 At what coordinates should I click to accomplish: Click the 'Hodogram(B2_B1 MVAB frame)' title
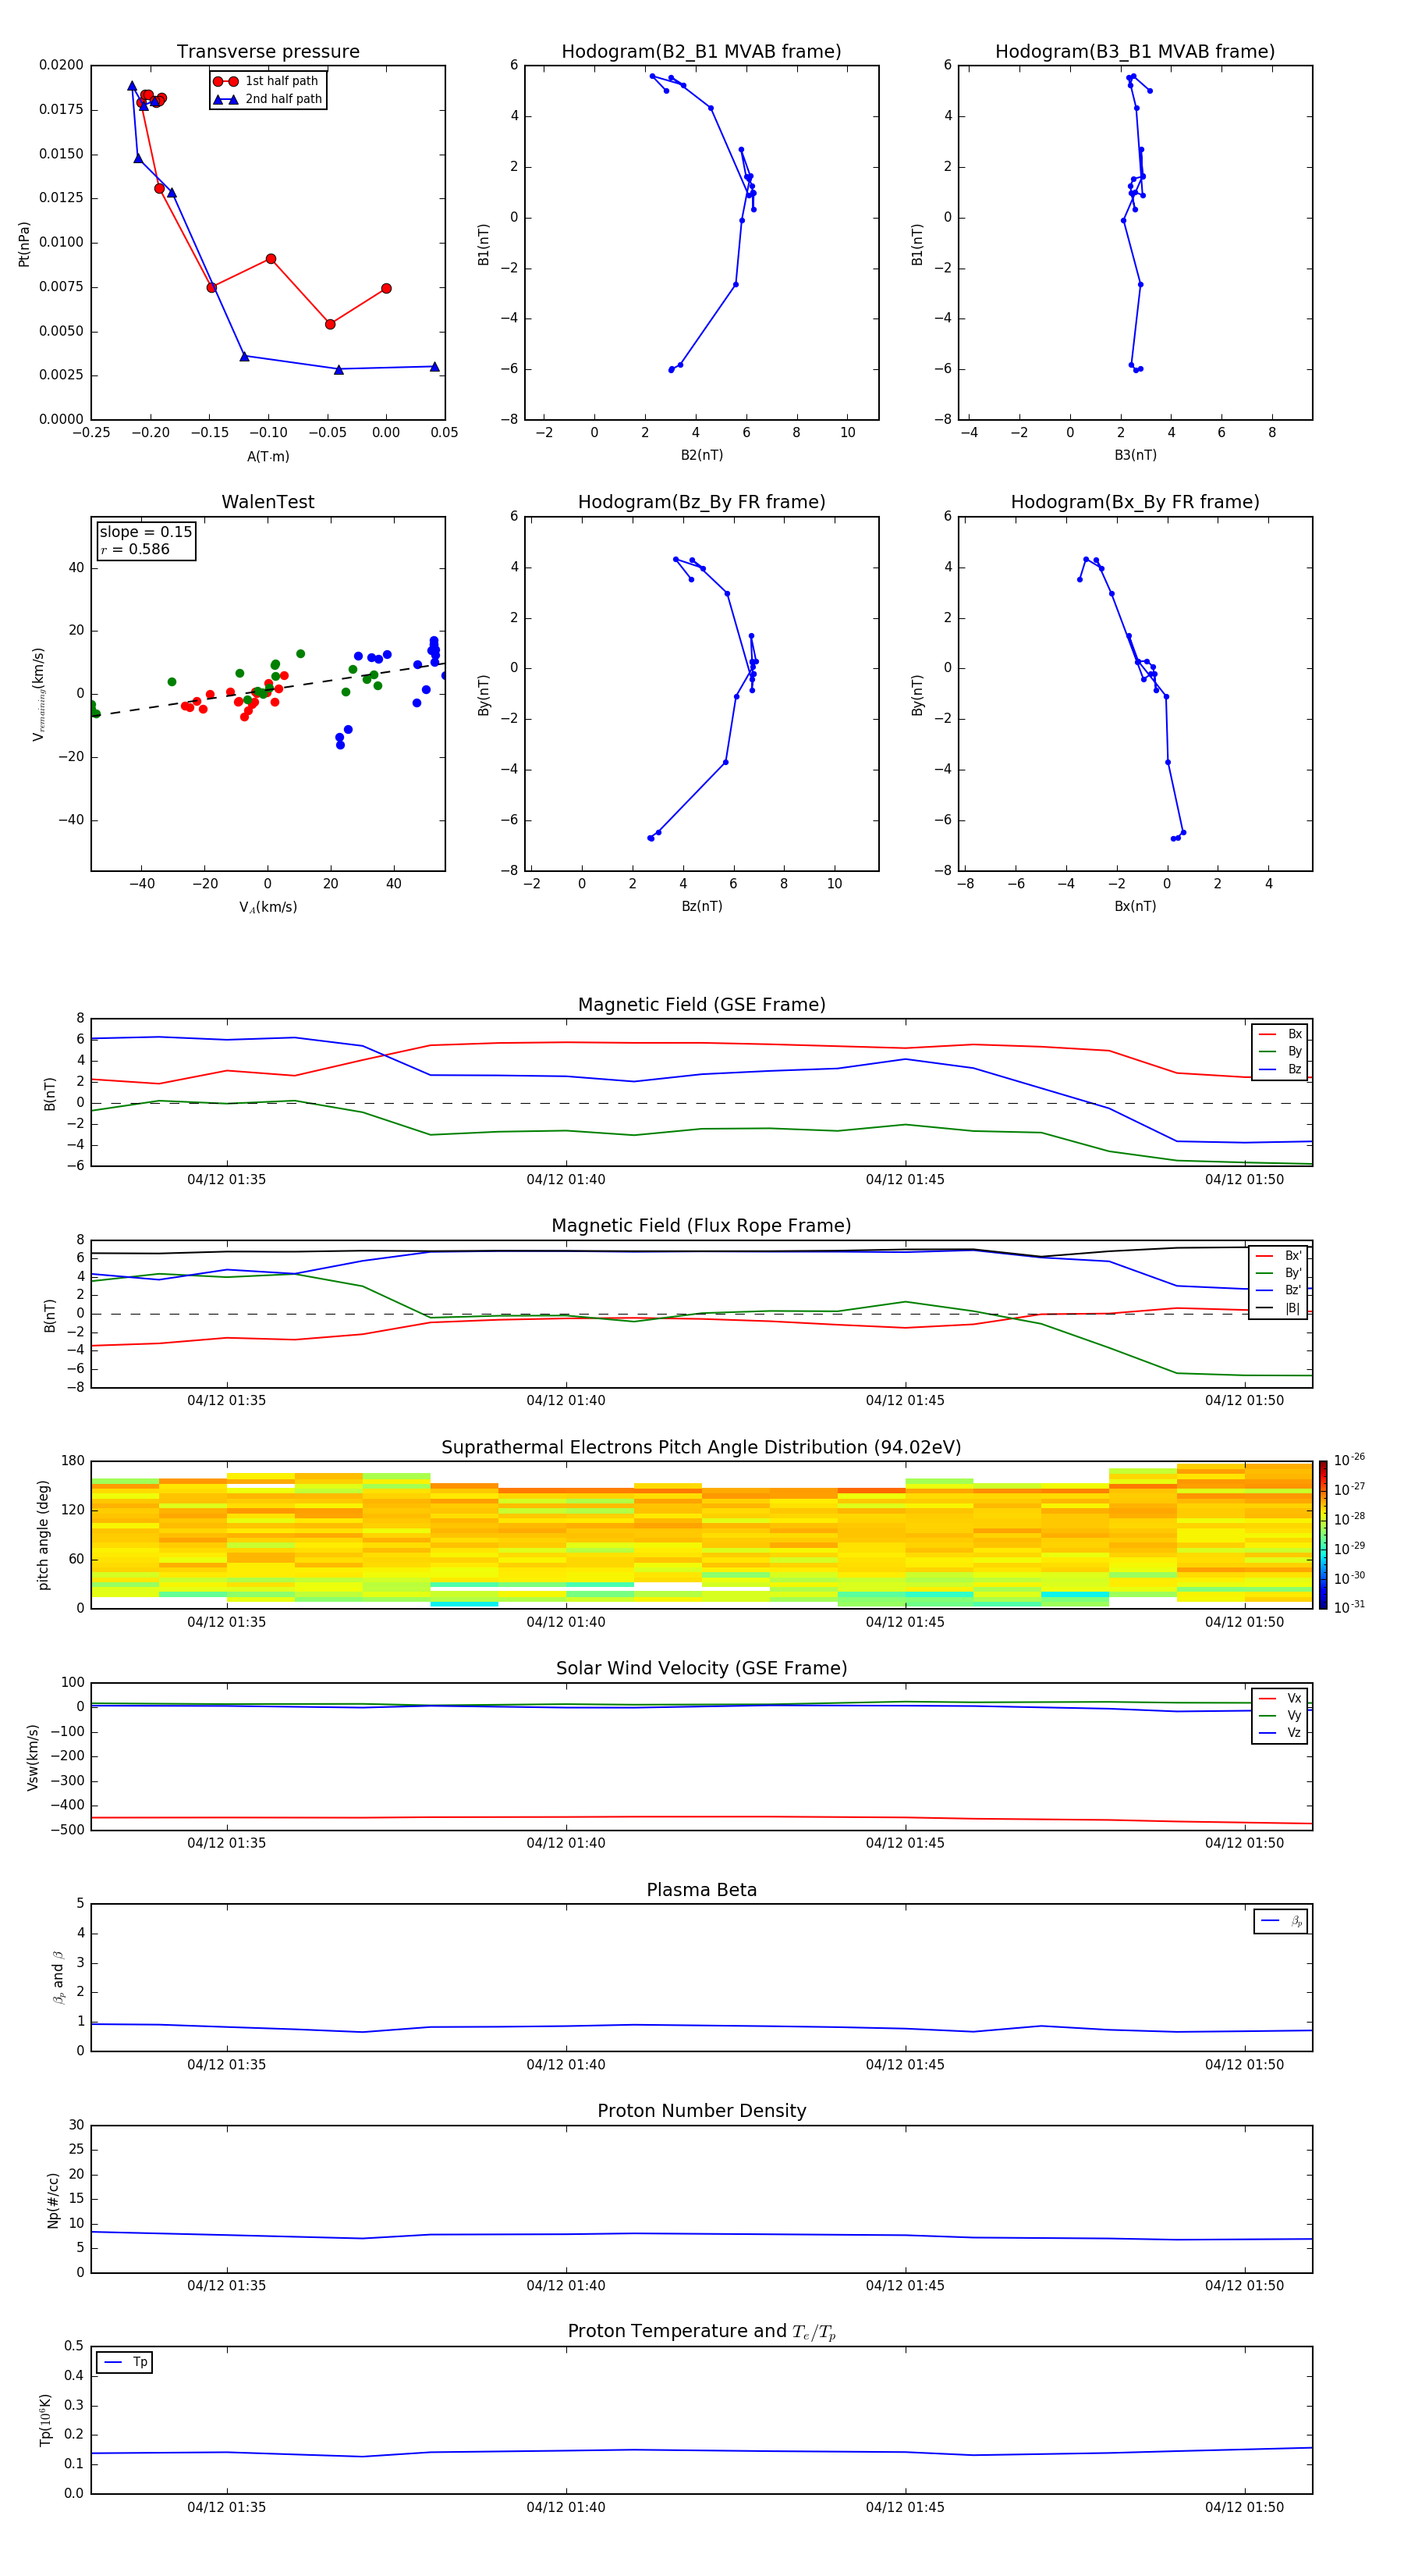[x=701, y=52]
